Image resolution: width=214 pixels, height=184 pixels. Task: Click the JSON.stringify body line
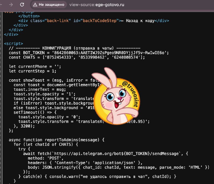(x=119, y=167)
